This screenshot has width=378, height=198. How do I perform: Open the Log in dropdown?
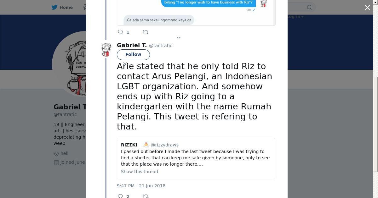(x=295, y=17)
